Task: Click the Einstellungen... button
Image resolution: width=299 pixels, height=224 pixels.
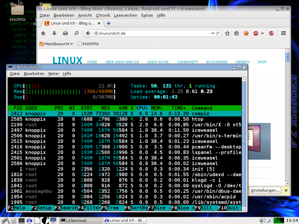Action: (265, 190)
